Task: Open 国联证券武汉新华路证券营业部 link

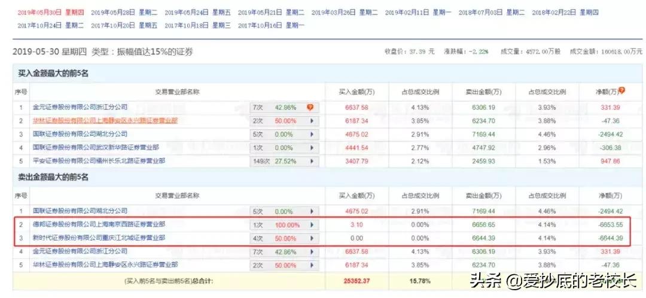Action: click(96, 148)
